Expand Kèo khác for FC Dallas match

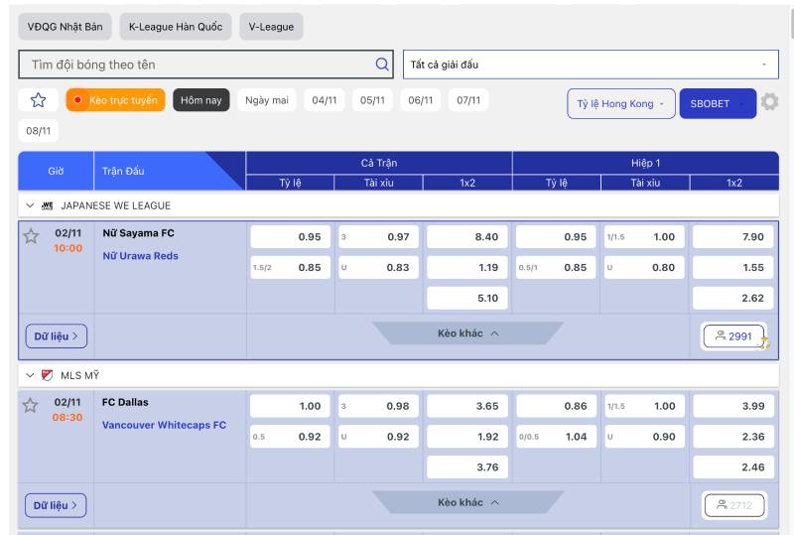pyautogui.click(x=467, y=502)
